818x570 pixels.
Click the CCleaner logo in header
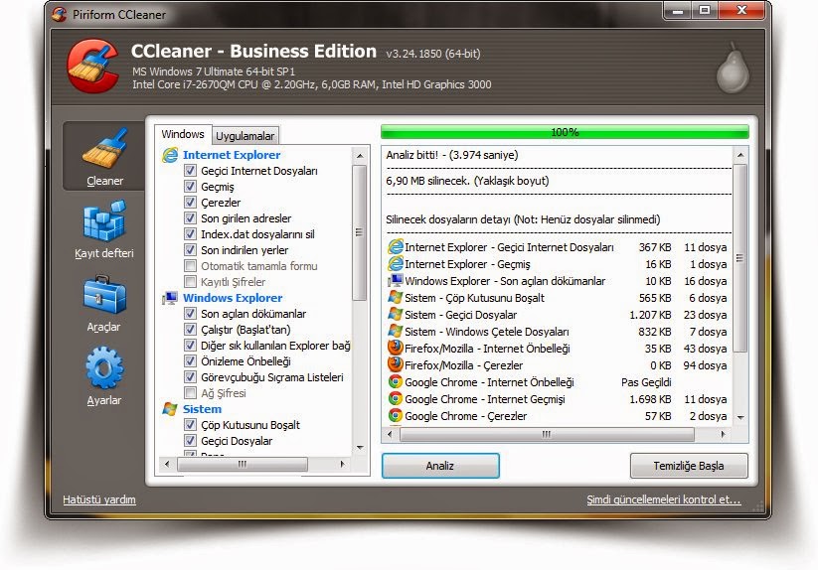coord(92,67)
